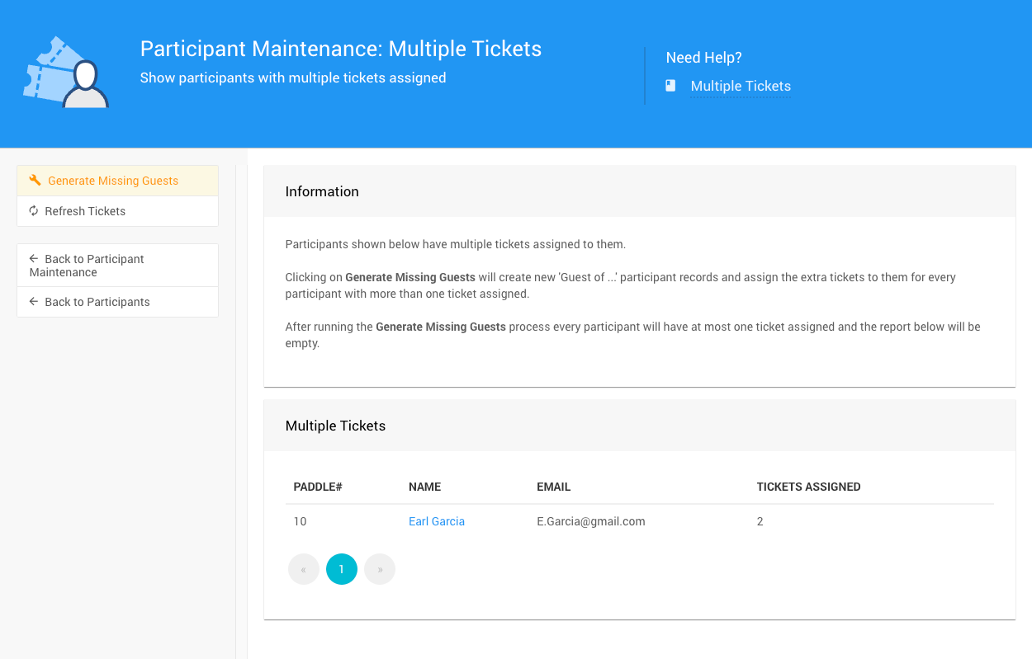The image size is (1032, 659).
Task: Click the book icon under Need Help
Action: point(671,86)
